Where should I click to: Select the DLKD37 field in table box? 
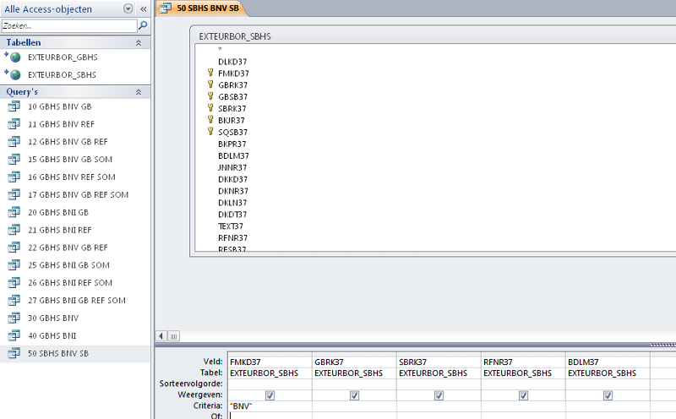[x=232, y=62]
